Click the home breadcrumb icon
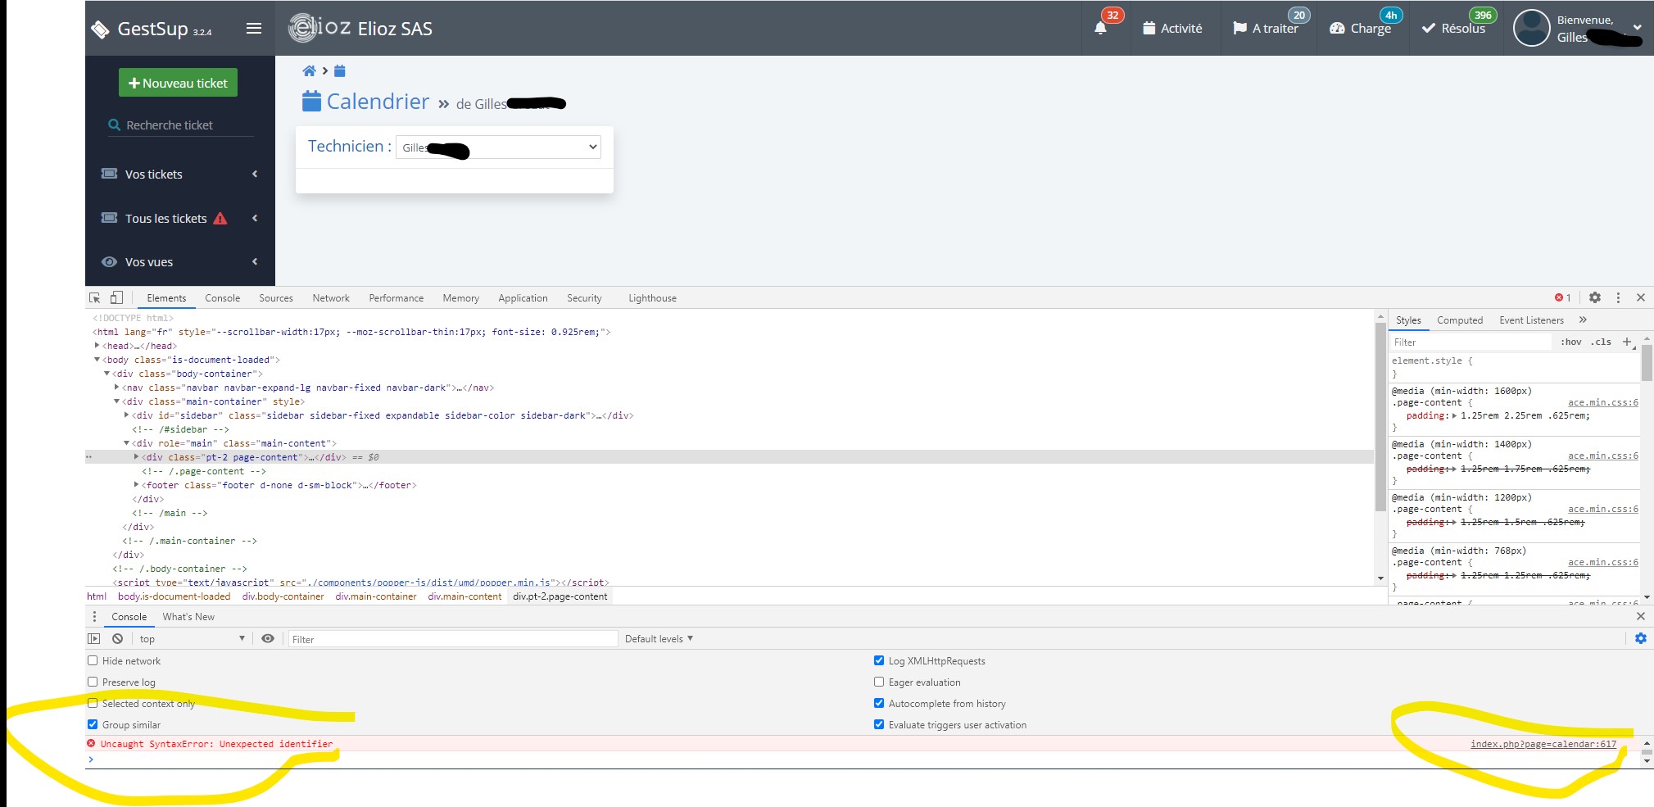Image resolution: width=1654 pixels, height=807 pixels. click(x=309, y=71)
